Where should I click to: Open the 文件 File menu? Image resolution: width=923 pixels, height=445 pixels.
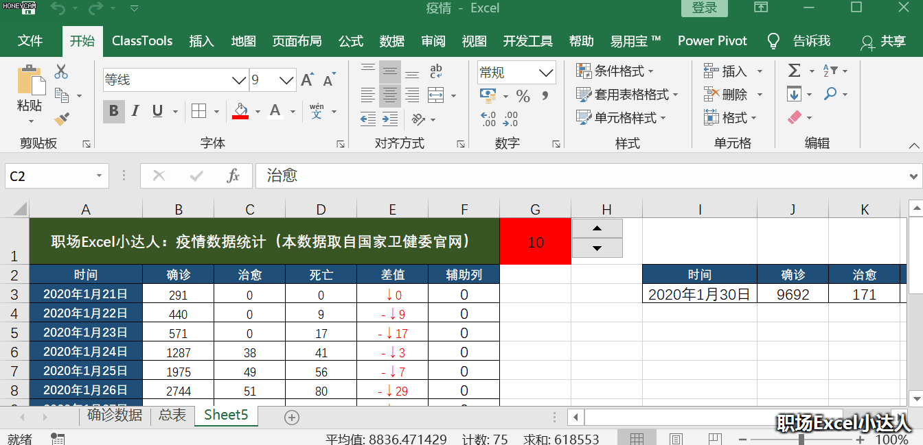coord(30,41)
